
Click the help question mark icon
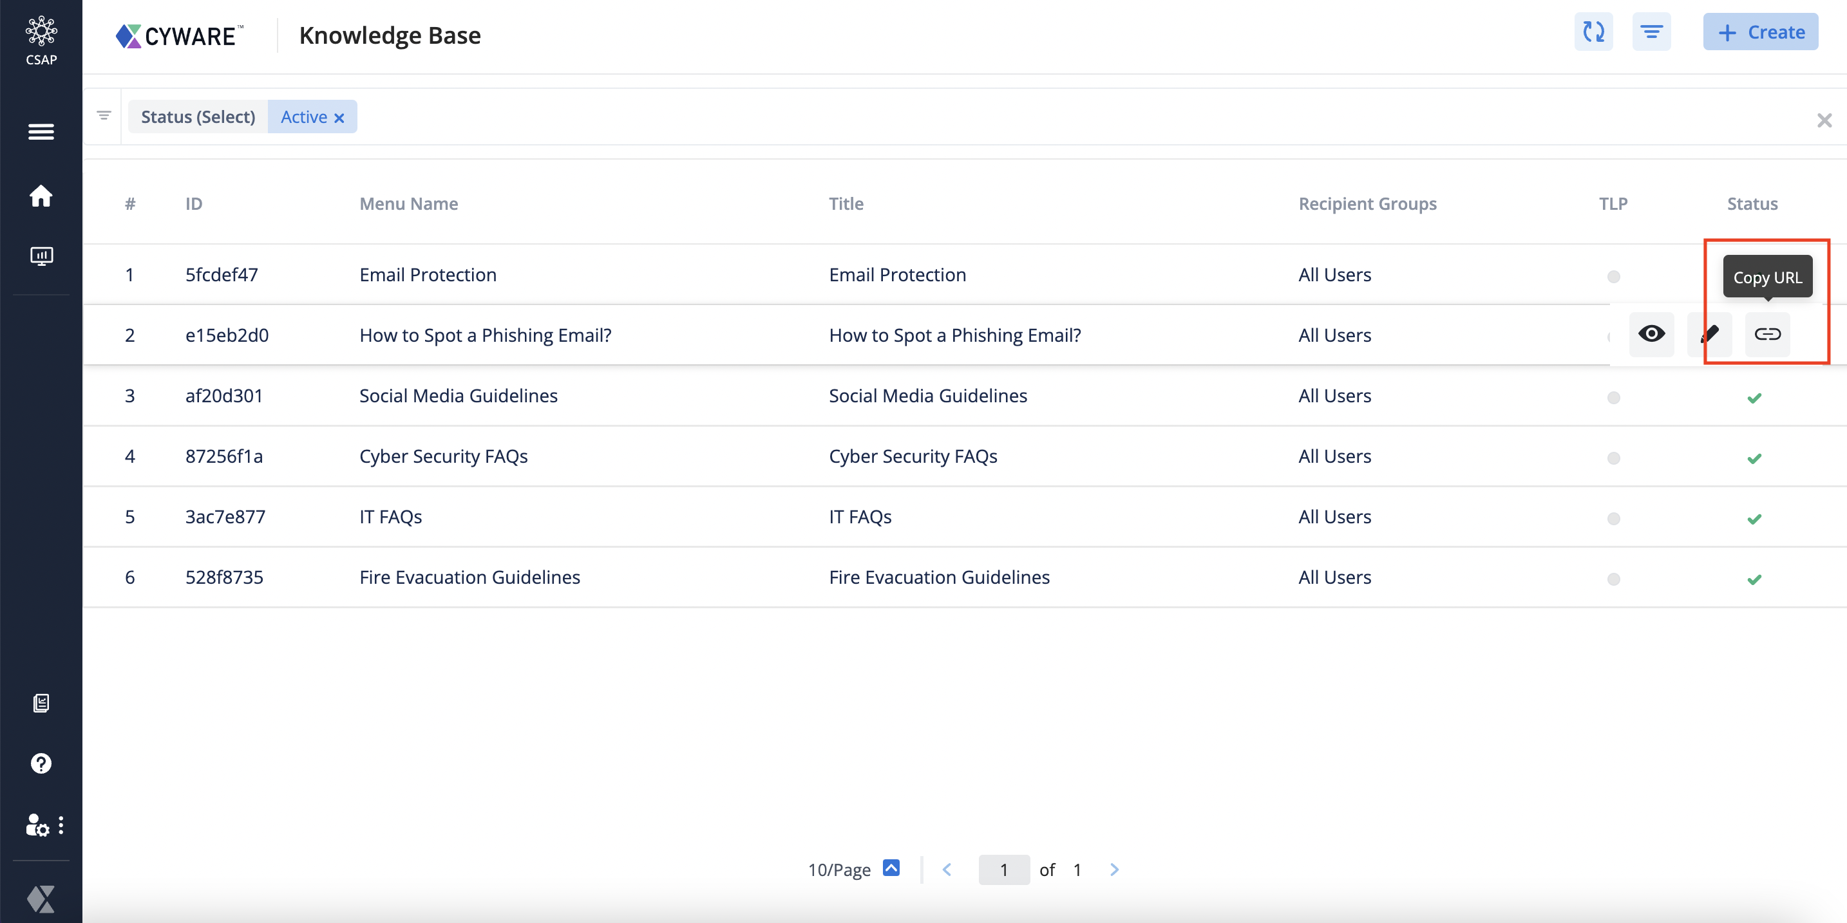point(41,763)
